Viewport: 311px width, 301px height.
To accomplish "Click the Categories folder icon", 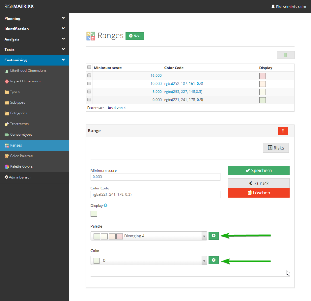I will point(7,113).
